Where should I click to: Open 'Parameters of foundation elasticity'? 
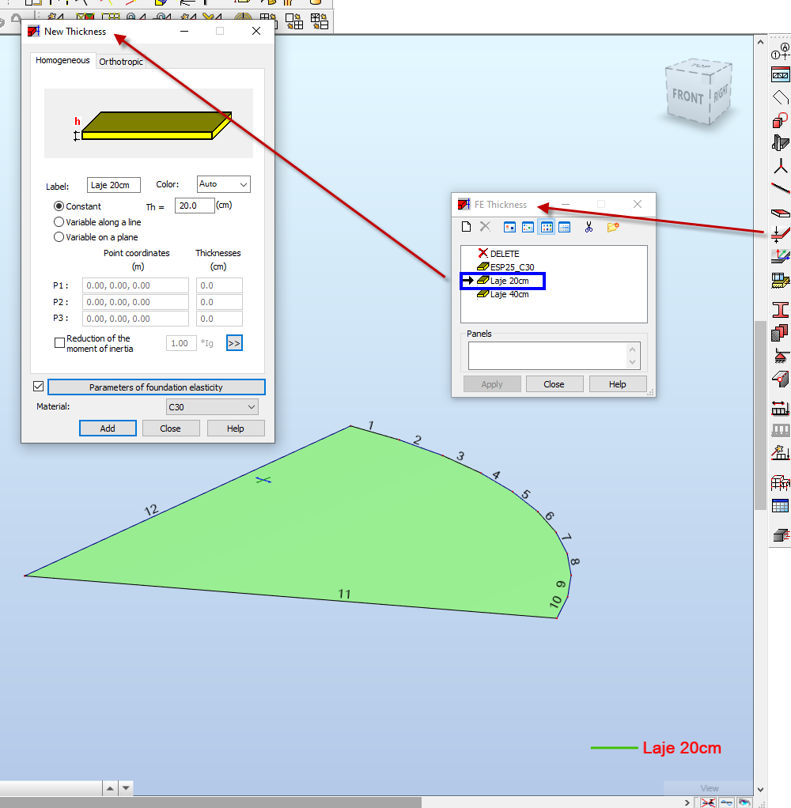click(156, 387)
